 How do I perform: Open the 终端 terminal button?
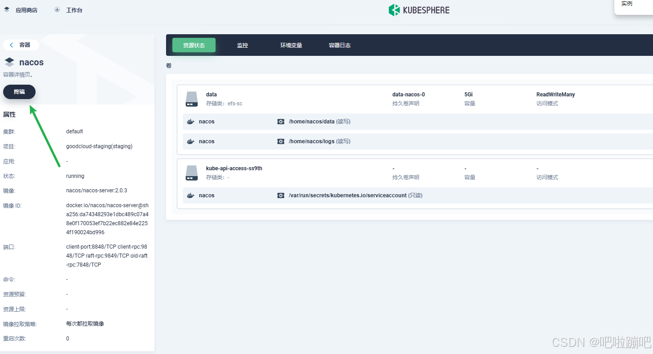pos(19,92)
